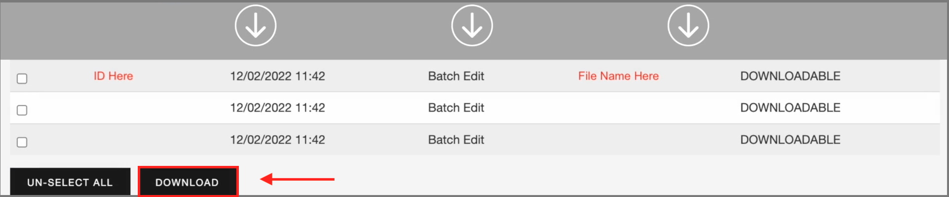Click the UN-SELECT ALL button
This screenshot has height=197, width=949.
tap(70, 182)
